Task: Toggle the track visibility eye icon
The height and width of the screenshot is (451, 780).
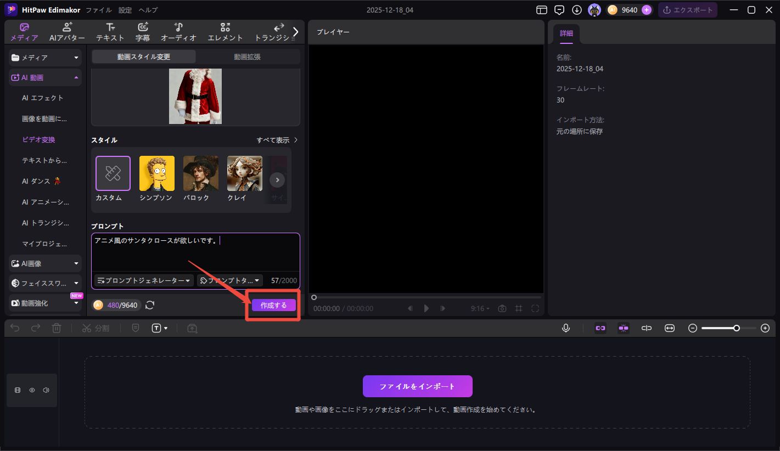Action: [x=32, y=390]
